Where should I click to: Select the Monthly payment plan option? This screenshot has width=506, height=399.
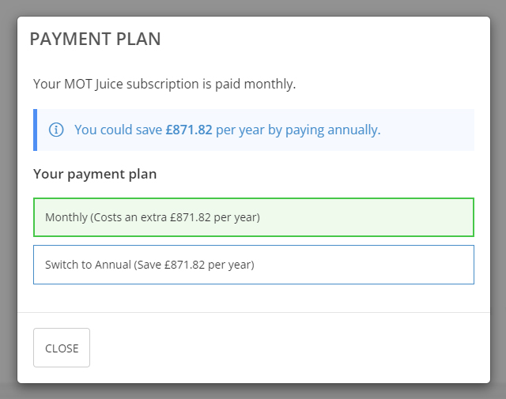(254, 217)
